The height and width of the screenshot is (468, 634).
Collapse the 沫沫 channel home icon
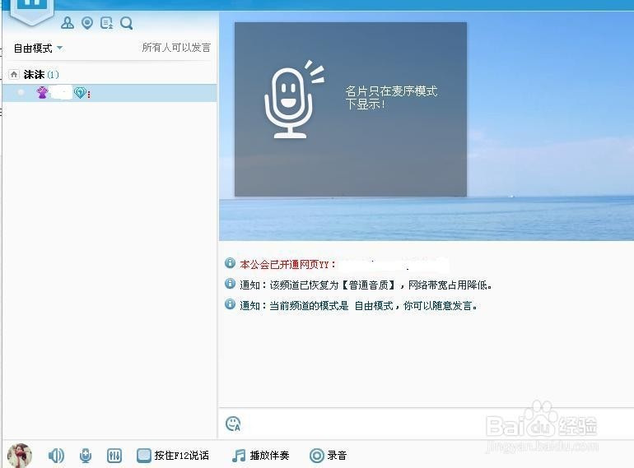[x=14, y=74]
